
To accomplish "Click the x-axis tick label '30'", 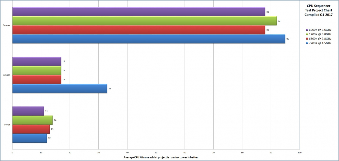I will tap(99, 153).
